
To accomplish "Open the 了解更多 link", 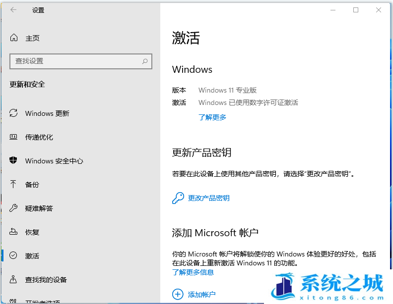I will 212,117.
